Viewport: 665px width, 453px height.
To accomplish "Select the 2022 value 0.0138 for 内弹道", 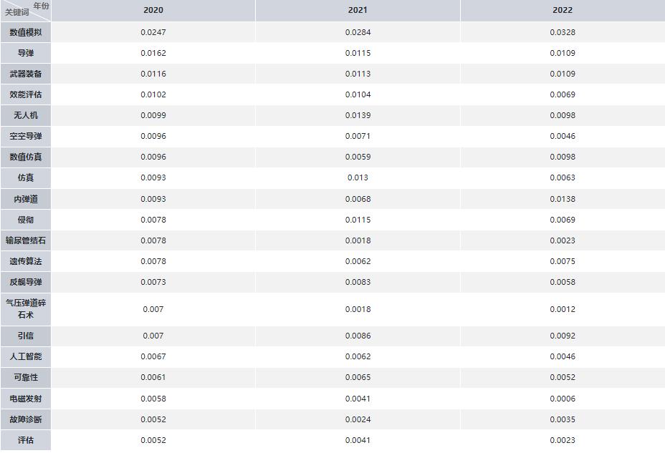I will click(x=563, y=199).
